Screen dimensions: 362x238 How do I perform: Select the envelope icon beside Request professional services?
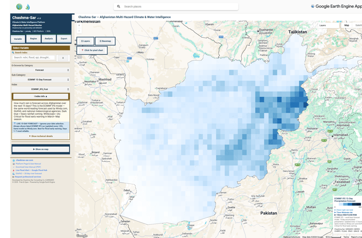point(14,177)
